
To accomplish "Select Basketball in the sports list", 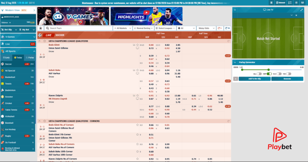I will click(x=18, y=77).
